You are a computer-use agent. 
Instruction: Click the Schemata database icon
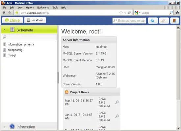[x=12, y=30]
